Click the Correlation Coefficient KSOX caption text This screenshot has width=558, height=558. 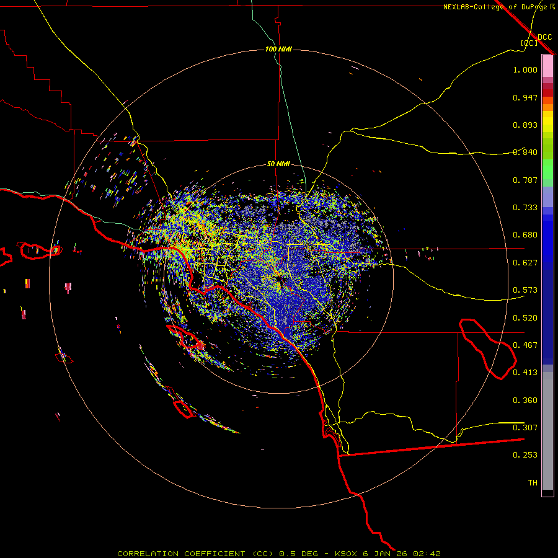279,554
